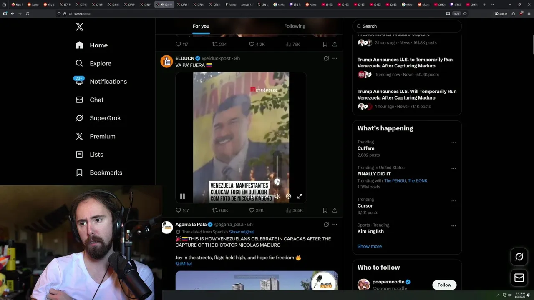Click The BONK trending link
This screenshot has height=300, width=534.
coord(418,181)
